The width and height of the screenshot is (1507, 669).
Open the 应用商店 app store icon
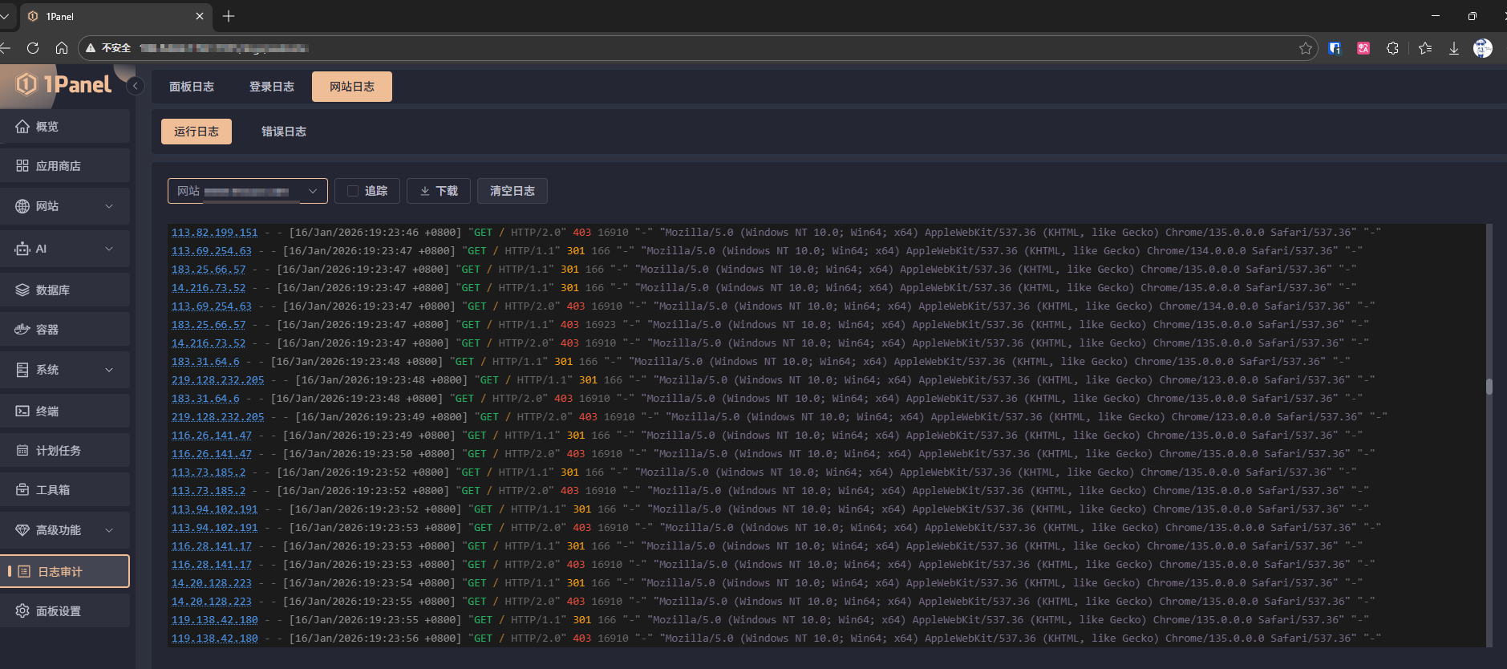22,166
